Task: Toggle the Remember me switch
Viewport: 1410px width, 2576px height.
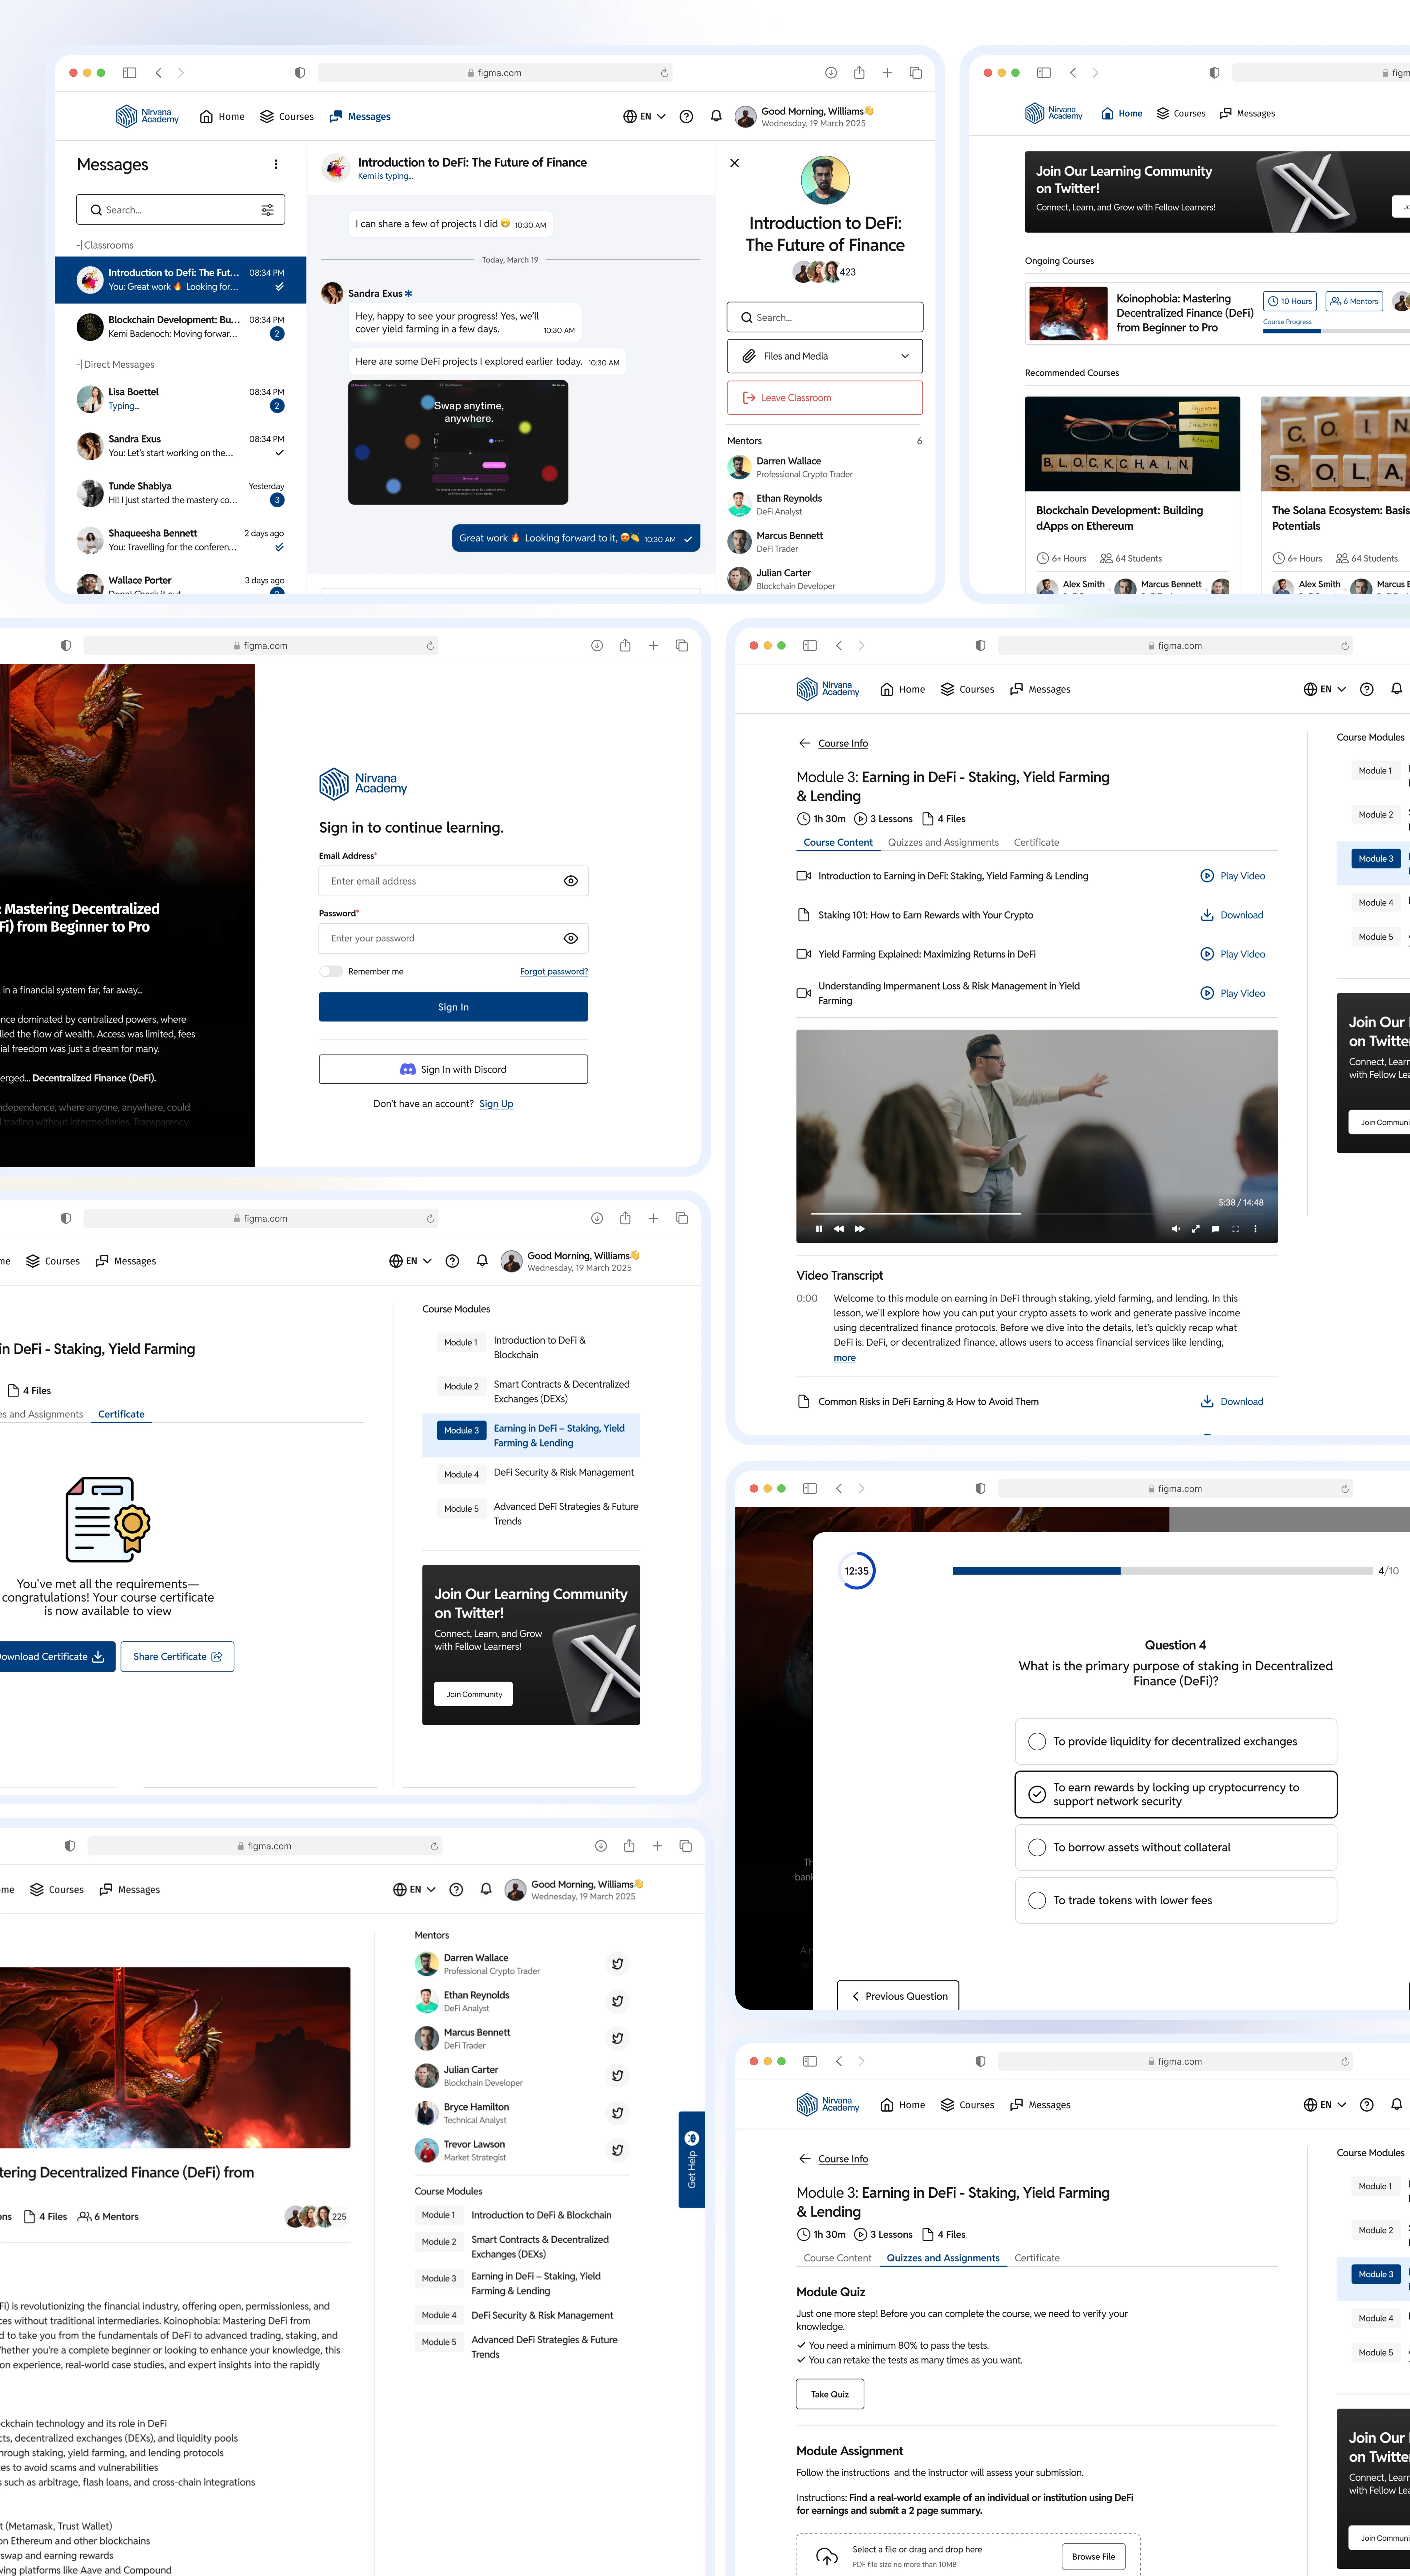Action: pyautogui.click(x=331, y=971)
